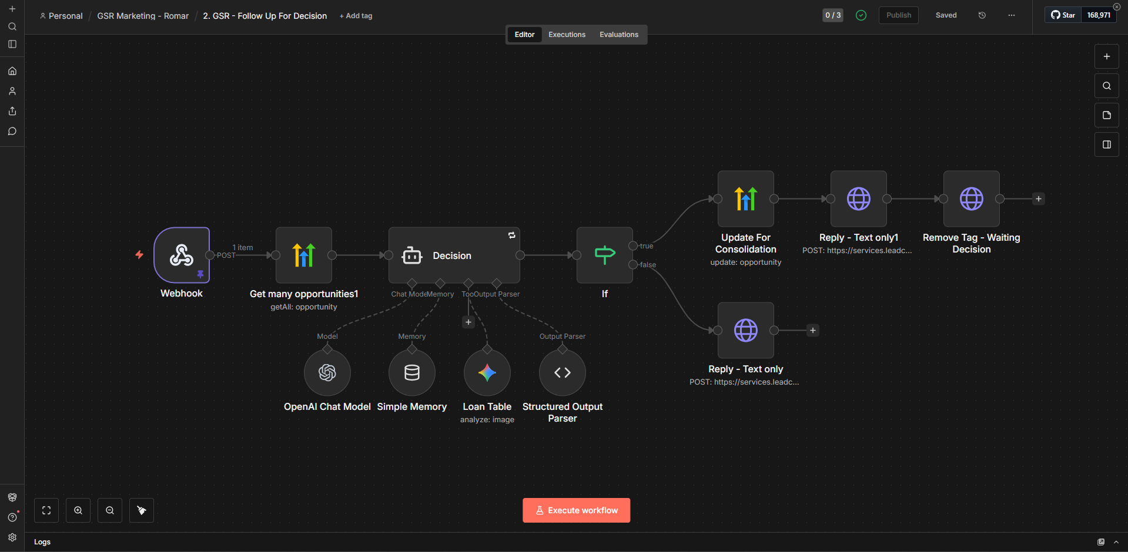Select the Simple Memory node
The width and height of the screenshot is (1128, 552).
click(412, 372)
